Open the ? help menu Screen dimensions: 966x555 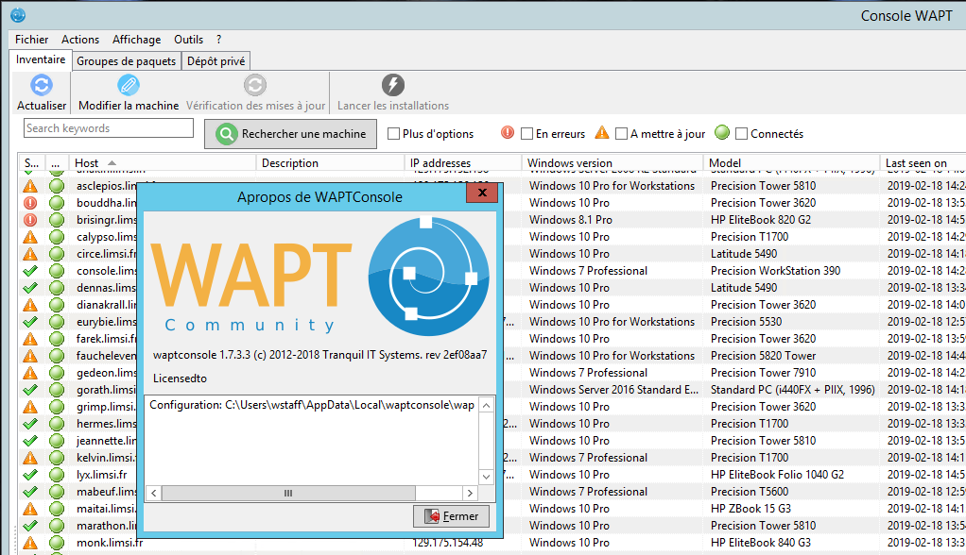coord(218,40)
